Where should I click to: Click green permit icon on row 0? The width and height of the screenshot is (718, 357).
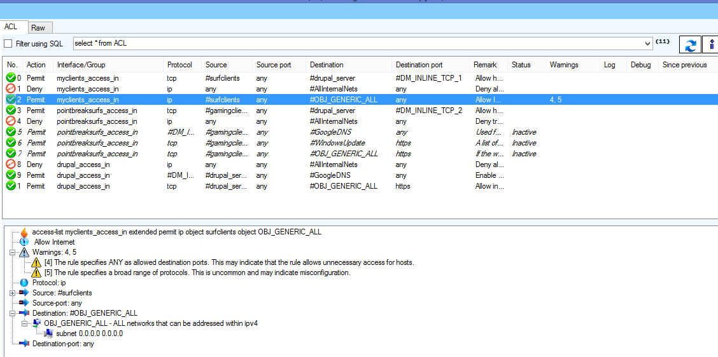(11, 77)
